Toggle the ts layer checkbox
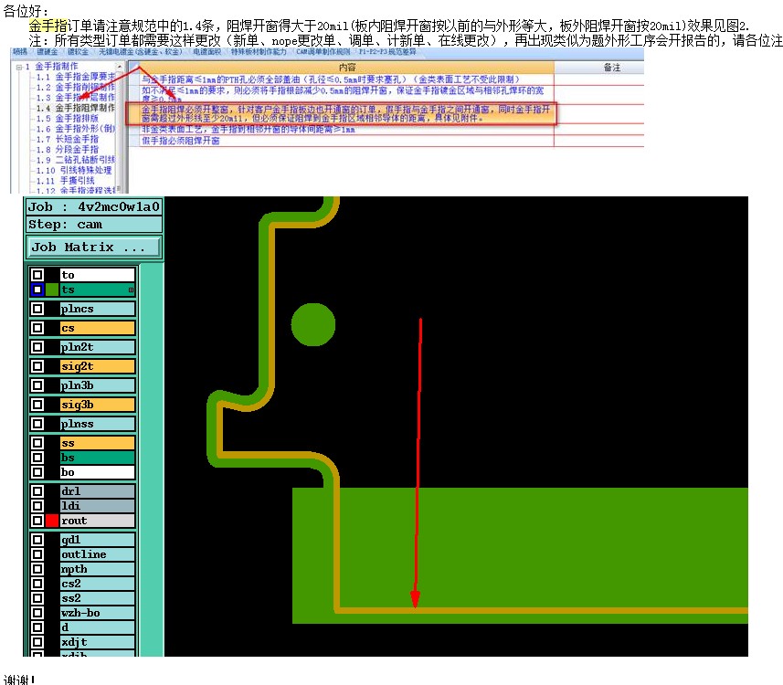The image size is (783, 685). point(37,290)
